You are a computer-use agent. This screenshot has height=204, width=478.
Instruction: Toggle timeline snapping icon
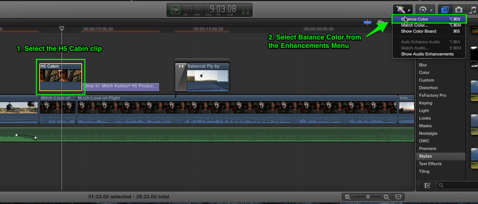367,22
